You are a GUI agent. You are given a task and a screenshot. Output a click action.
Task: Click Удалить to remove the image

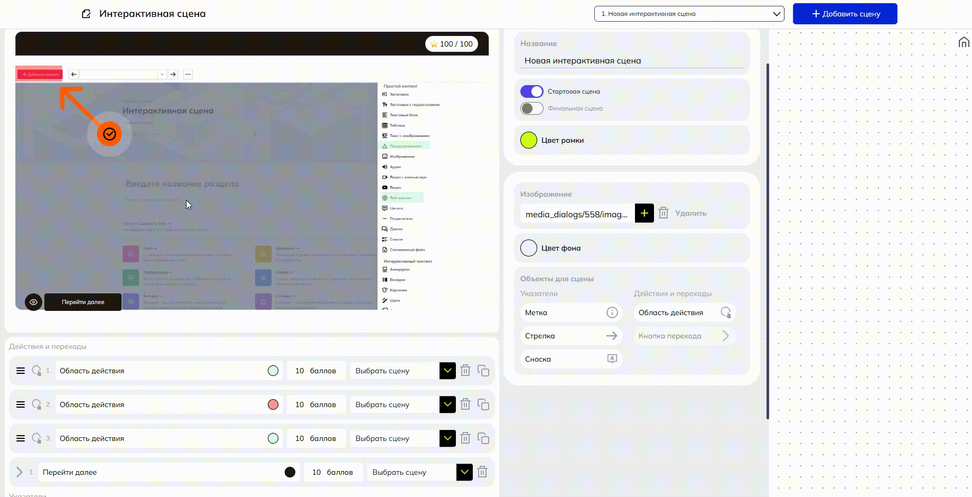[x=690, y=213]
